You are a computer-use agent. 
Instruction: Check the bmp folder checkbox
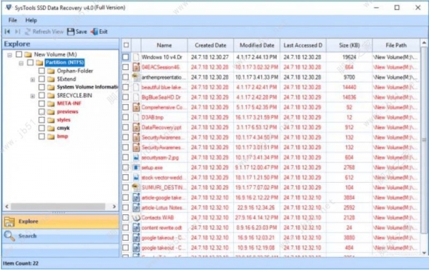pos(41,136)
